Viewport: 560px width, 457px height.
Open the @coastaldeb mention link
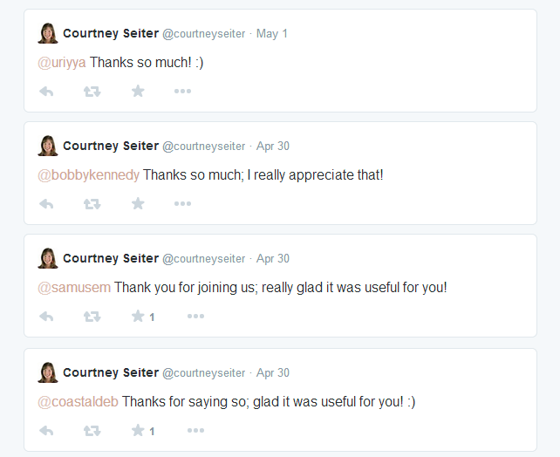click(x=78, y=402)
